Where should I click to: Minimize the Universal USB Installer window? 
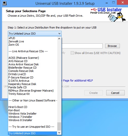(107, 3)
